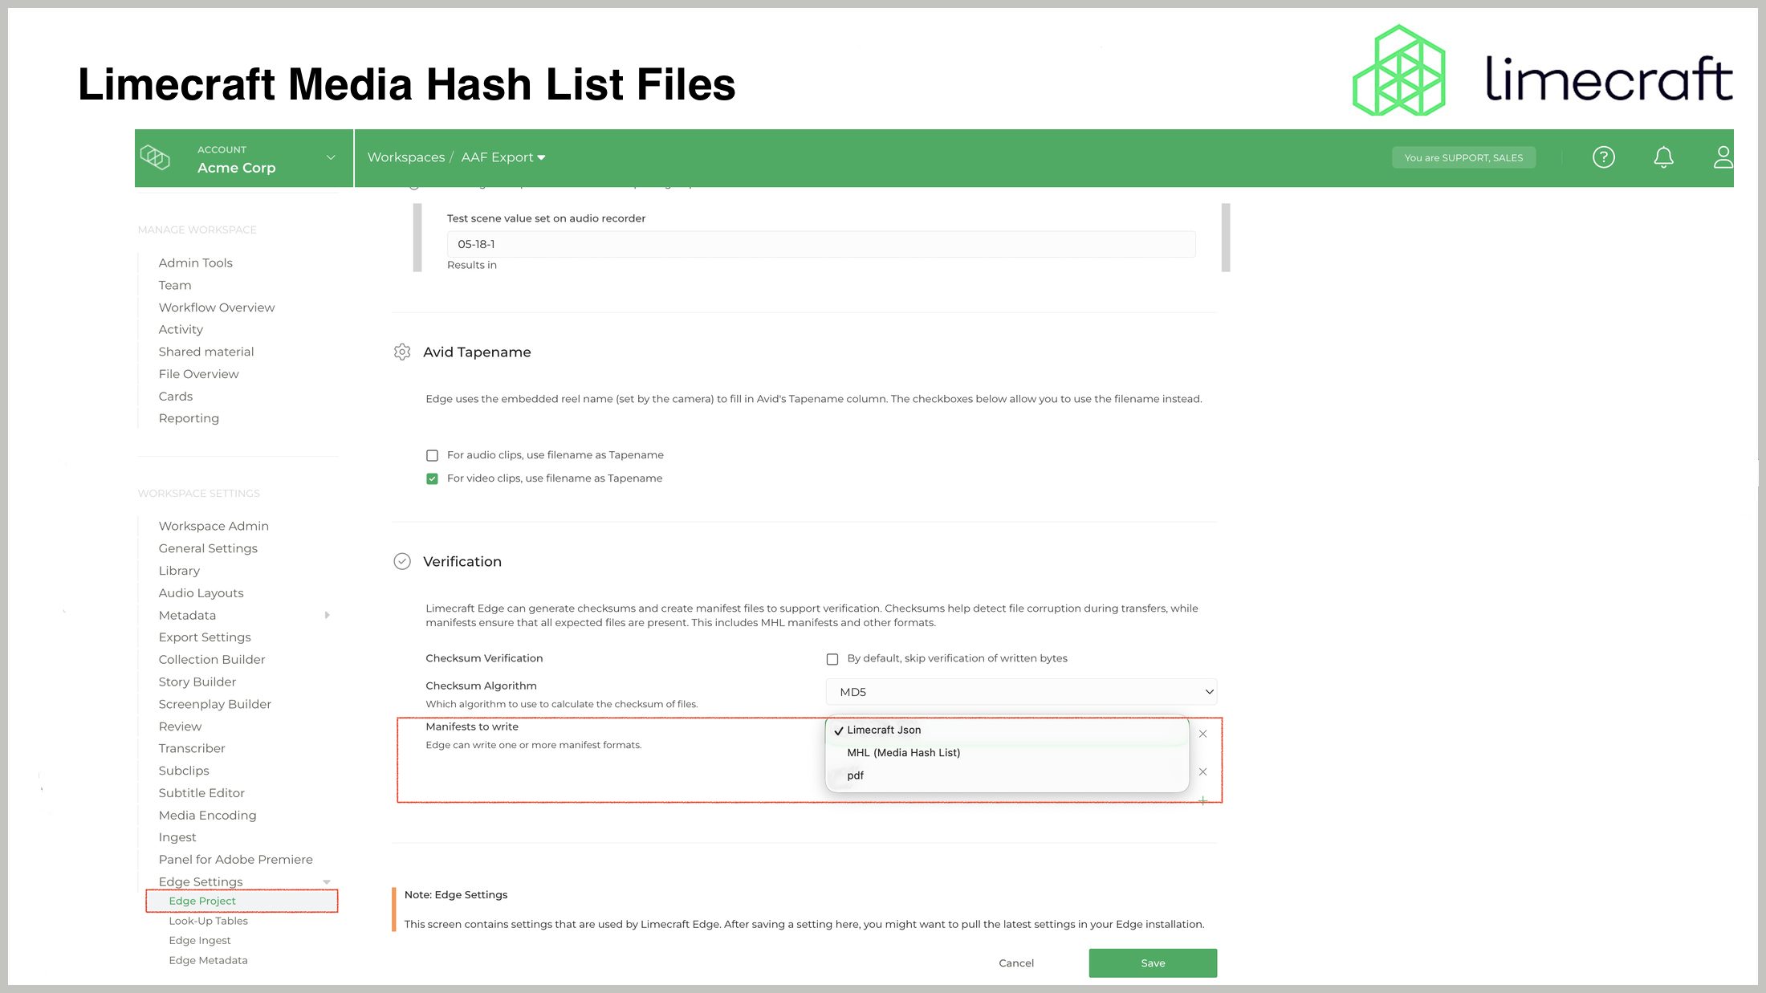Screen dimensions: 1766x993
Task: Collapse the Edge Settings submenu arrow
Action: coord(327,881)
